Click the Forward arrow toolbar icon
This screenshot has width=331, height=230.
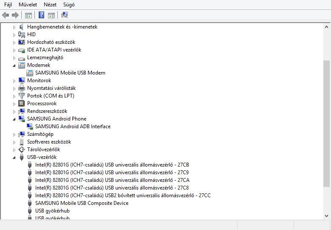[x=15, y=15]
